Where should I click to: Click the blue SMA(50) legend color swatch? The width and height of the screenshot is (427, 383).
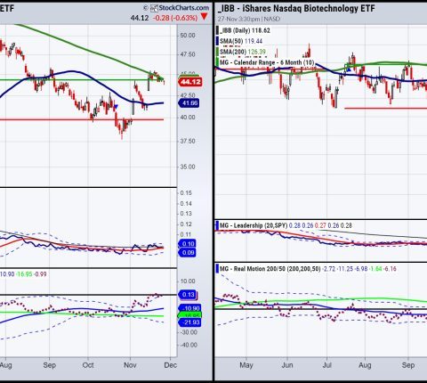coord(218,41)
